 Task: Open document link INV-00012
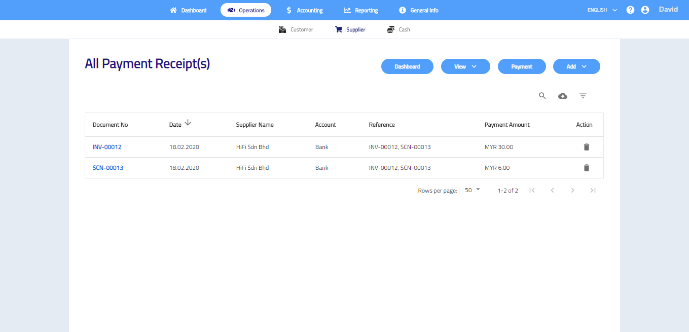coord(107,147)
